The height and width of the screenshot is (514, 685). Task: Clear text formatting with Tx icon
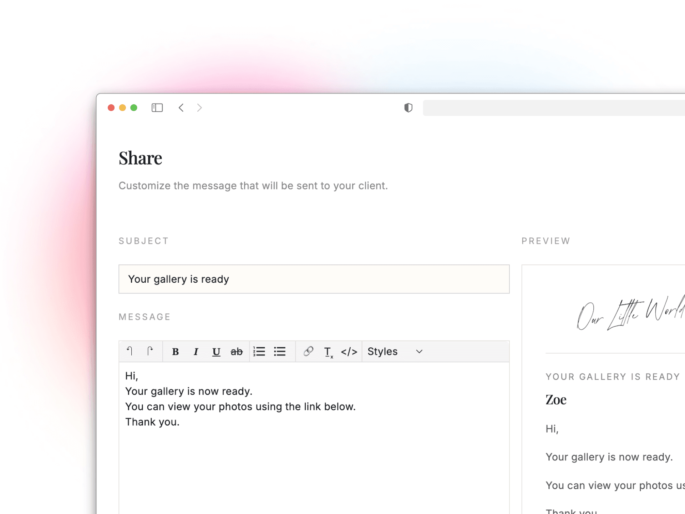pos(328,352)
